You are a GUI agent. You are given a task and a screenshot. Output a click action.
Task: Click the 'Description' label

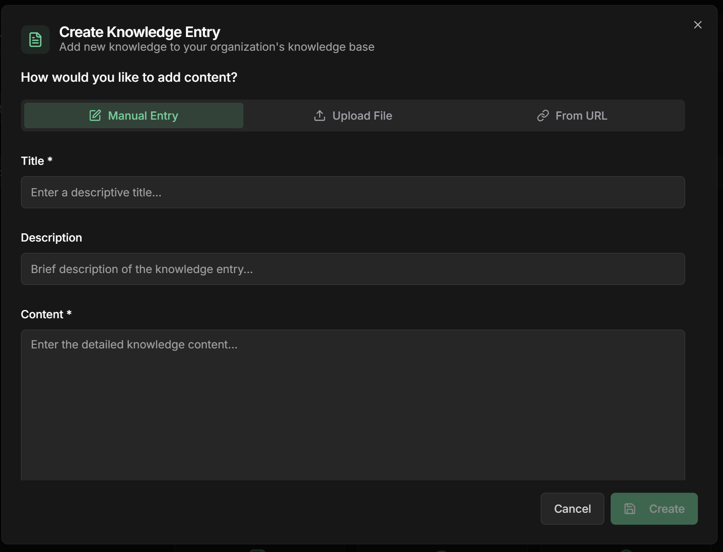(x=52, y=237)
